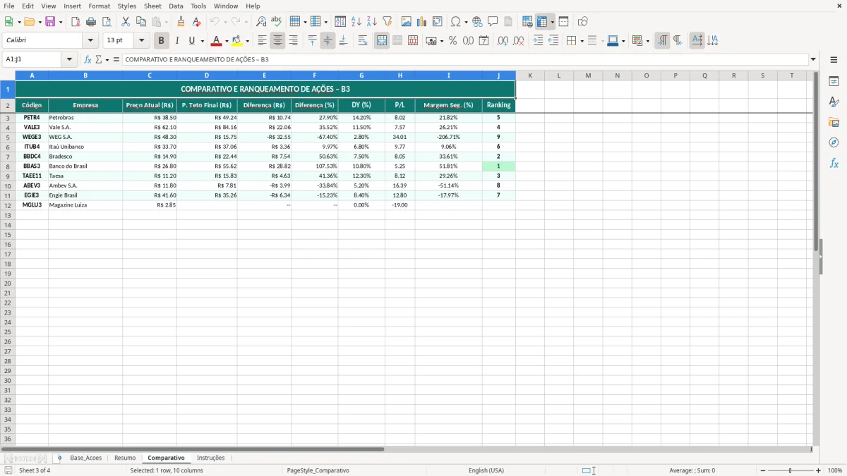Viewport: 847px width, 476px height.
Task: Align cell text left
Action: [x=263, y=41]
